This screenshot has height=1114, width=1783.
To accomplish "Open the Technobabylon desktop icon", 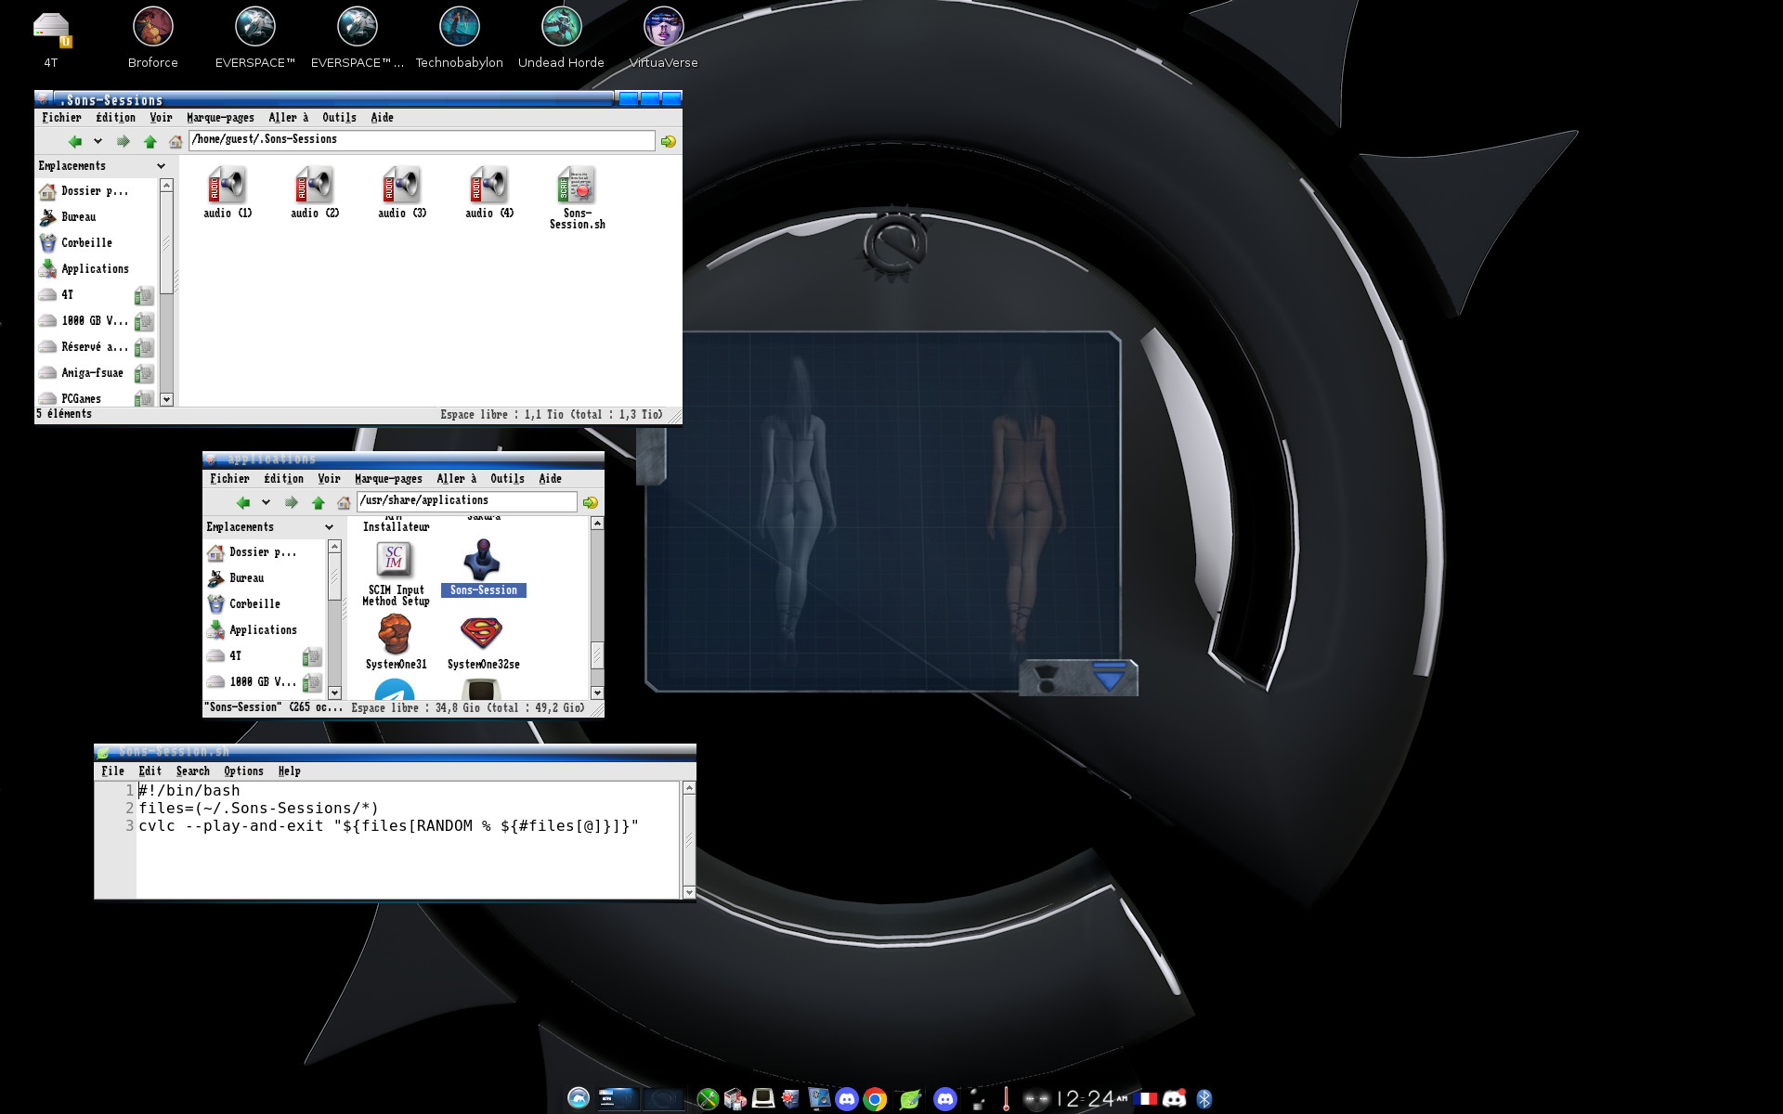I will (459, 37).
